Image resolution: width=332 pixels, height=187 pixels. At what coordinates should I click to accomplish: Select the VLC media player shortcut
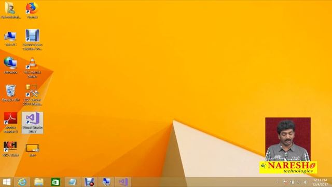(x=32, y=68)
